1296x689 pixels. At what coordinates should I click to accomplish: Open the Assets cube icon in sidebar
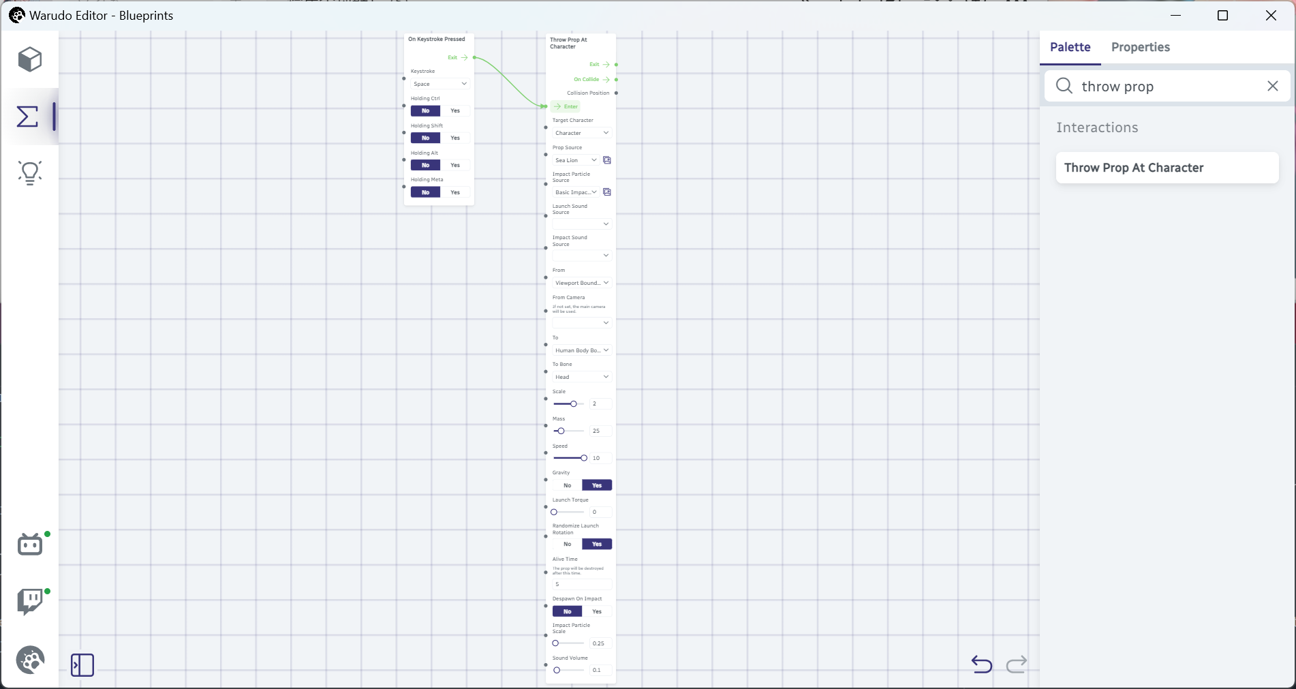click(x=30, y=60)
